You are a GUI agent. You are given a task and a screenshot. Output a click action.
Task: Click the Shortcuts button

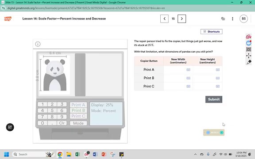pyautogui.click(x=212, y=31)
